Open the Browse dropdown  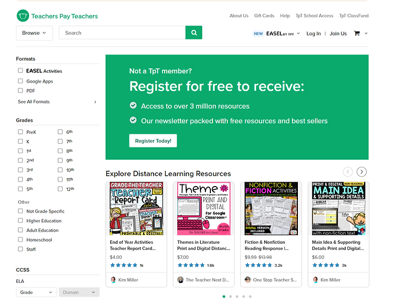[34, 33]
